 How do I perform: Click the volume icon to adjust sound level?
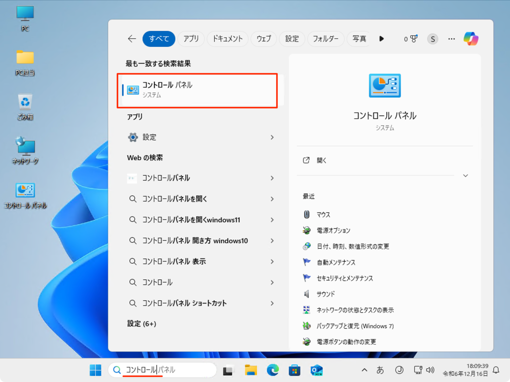(x=431, y=370)
